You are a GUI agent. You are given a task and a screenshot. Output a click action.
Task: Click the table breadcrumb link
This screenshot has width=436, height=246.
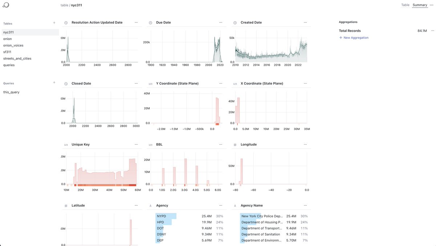64,5
